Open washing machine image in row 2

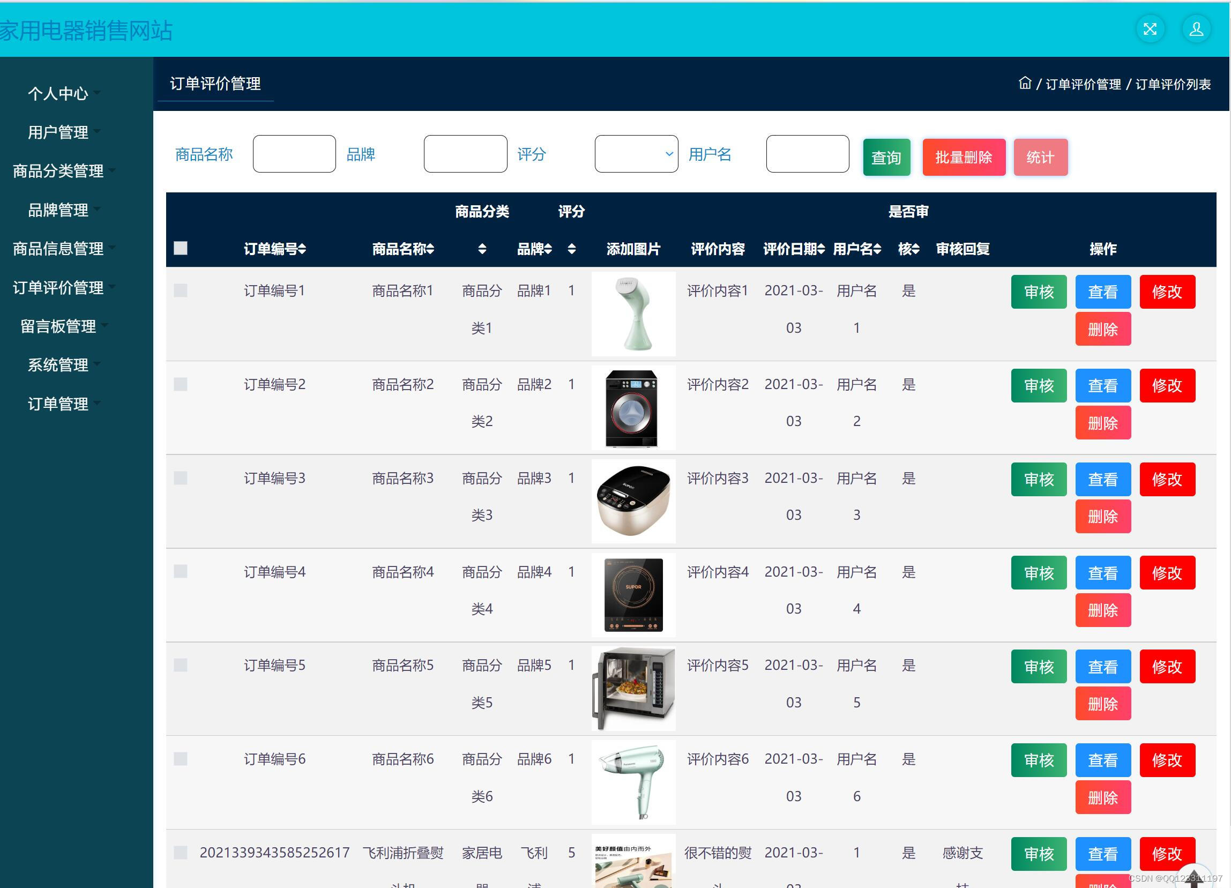tap(633, 408)
